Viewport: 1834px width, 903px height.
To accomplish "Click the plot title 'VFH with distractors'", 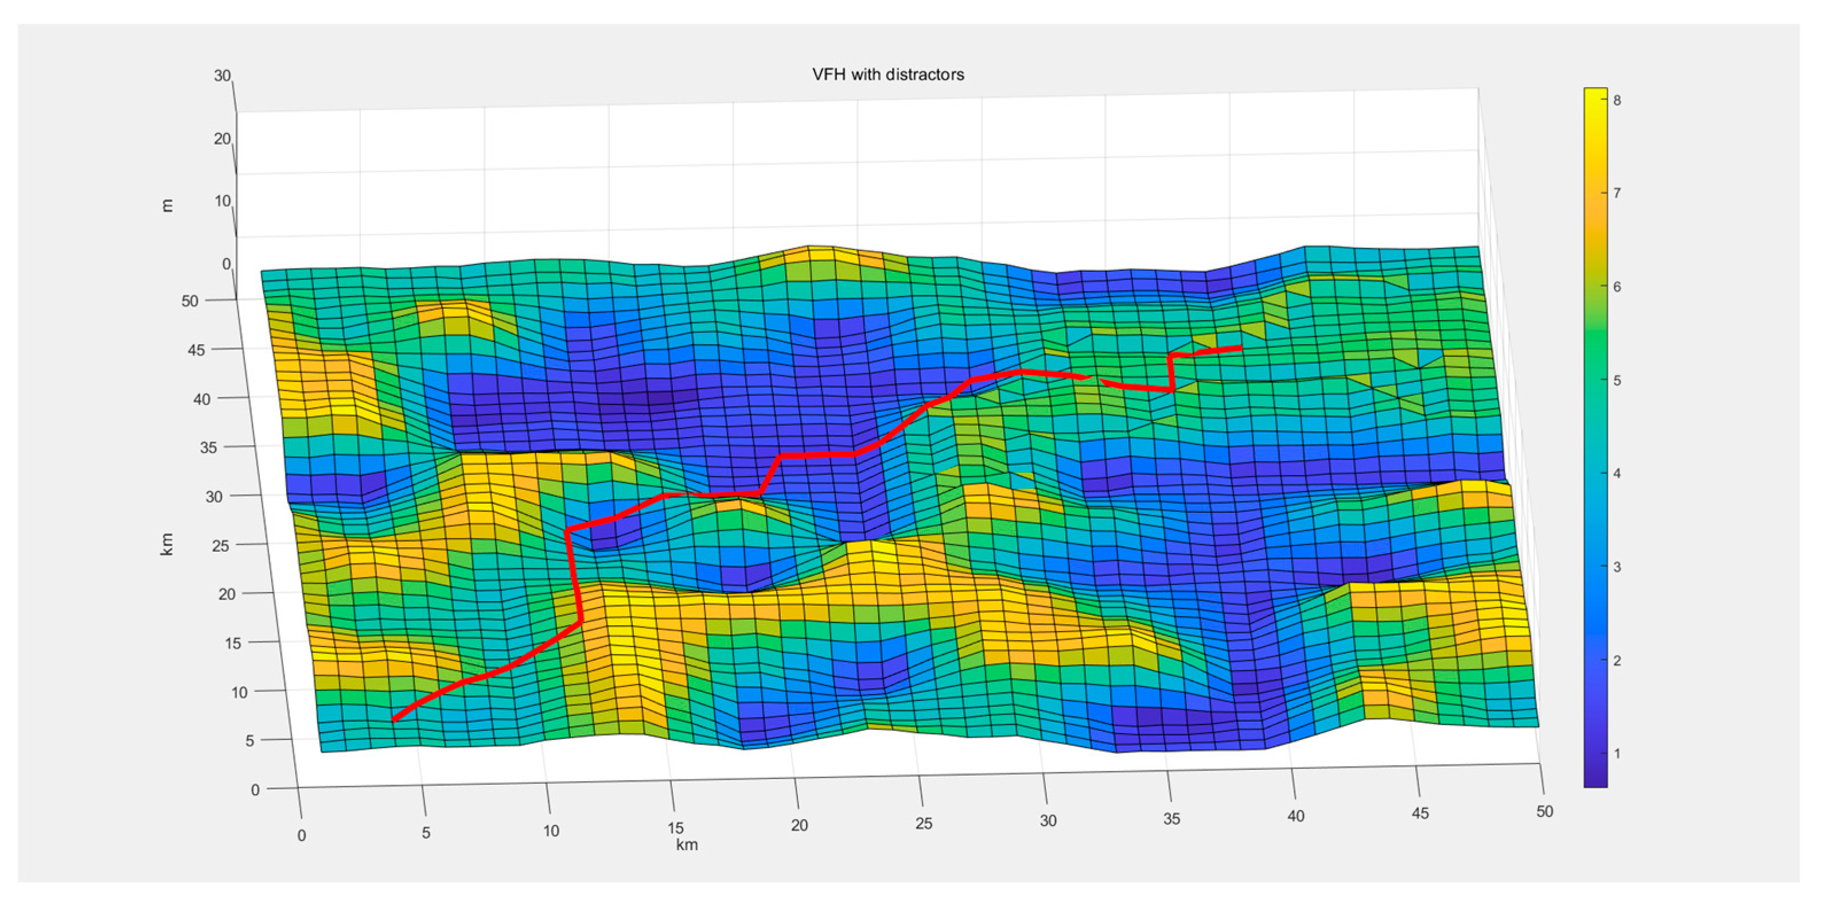I will coord(888,75).
